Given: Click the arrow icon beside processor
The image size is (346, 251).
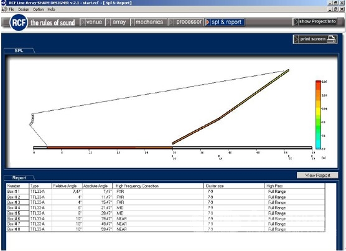Looking at the screenshot, I should 171,22.
